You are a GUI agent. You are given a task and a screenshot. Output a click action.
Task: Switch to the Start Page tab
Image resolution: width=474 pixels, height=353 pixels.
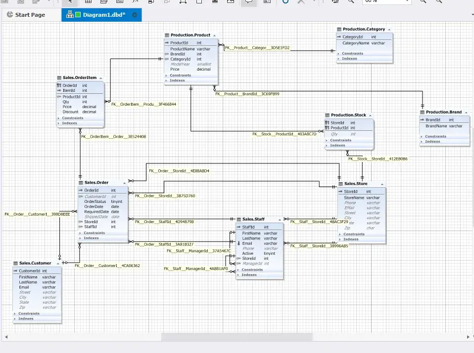pos(26,15)
